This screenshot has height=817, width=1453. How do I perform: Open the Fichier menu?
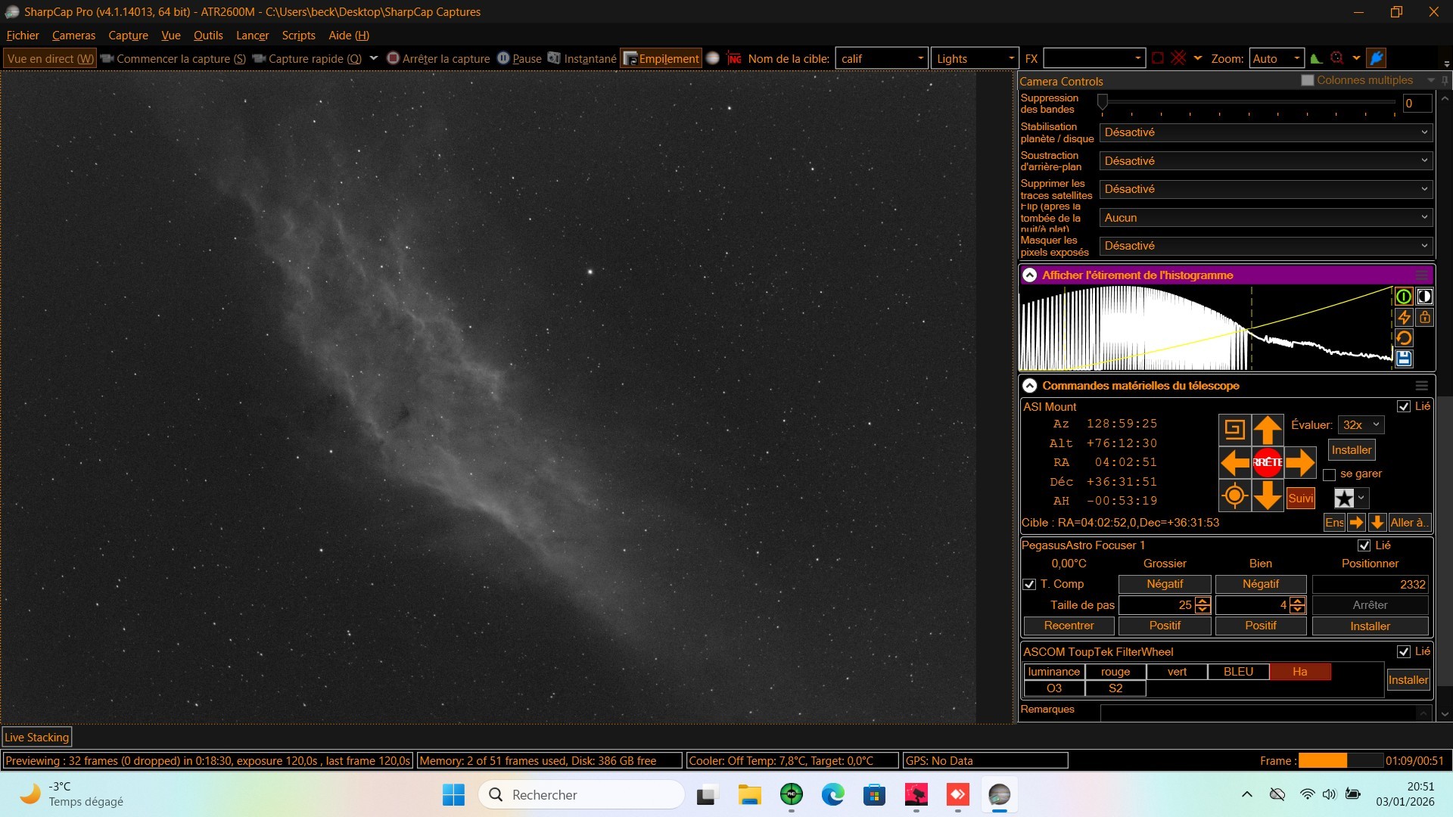coord(23,36)
